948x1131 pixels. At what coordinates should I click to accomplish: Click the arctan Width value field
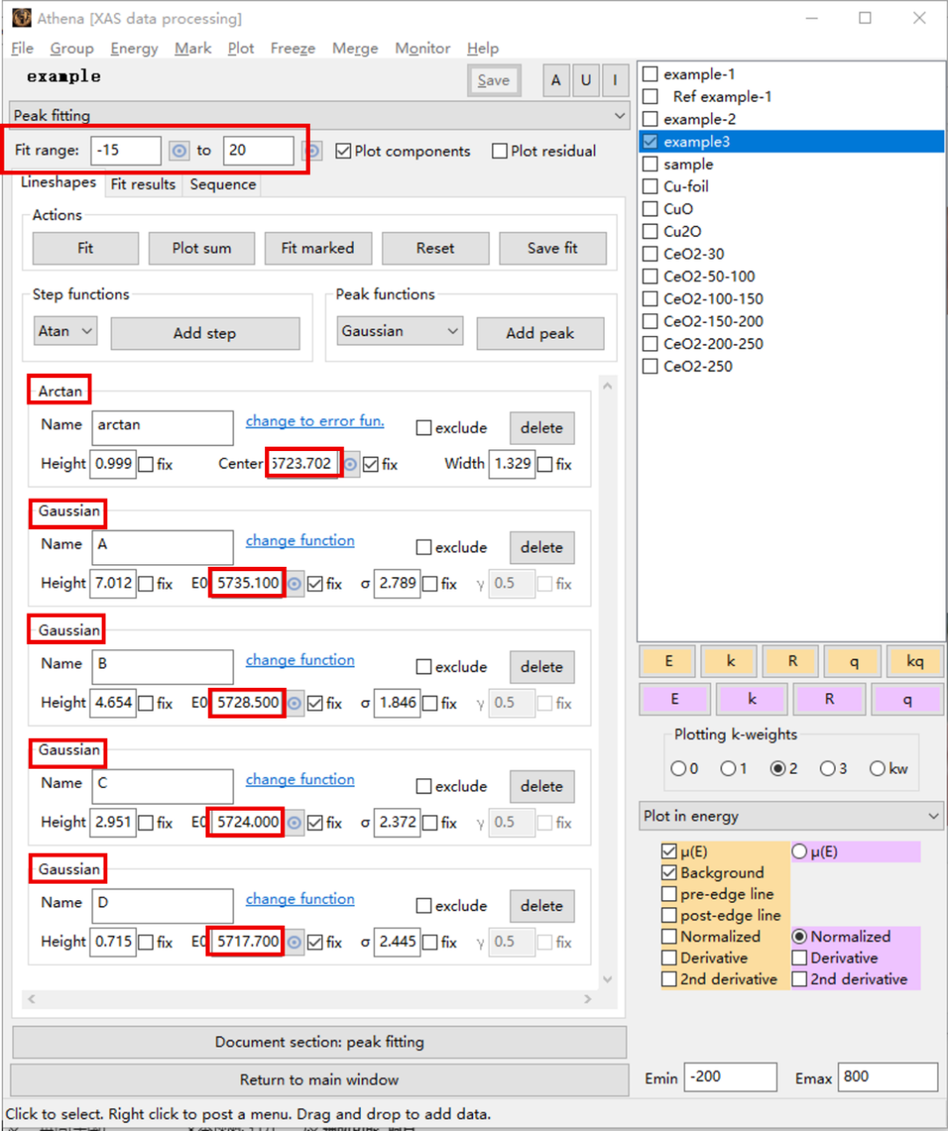click(x=513, y=463)
